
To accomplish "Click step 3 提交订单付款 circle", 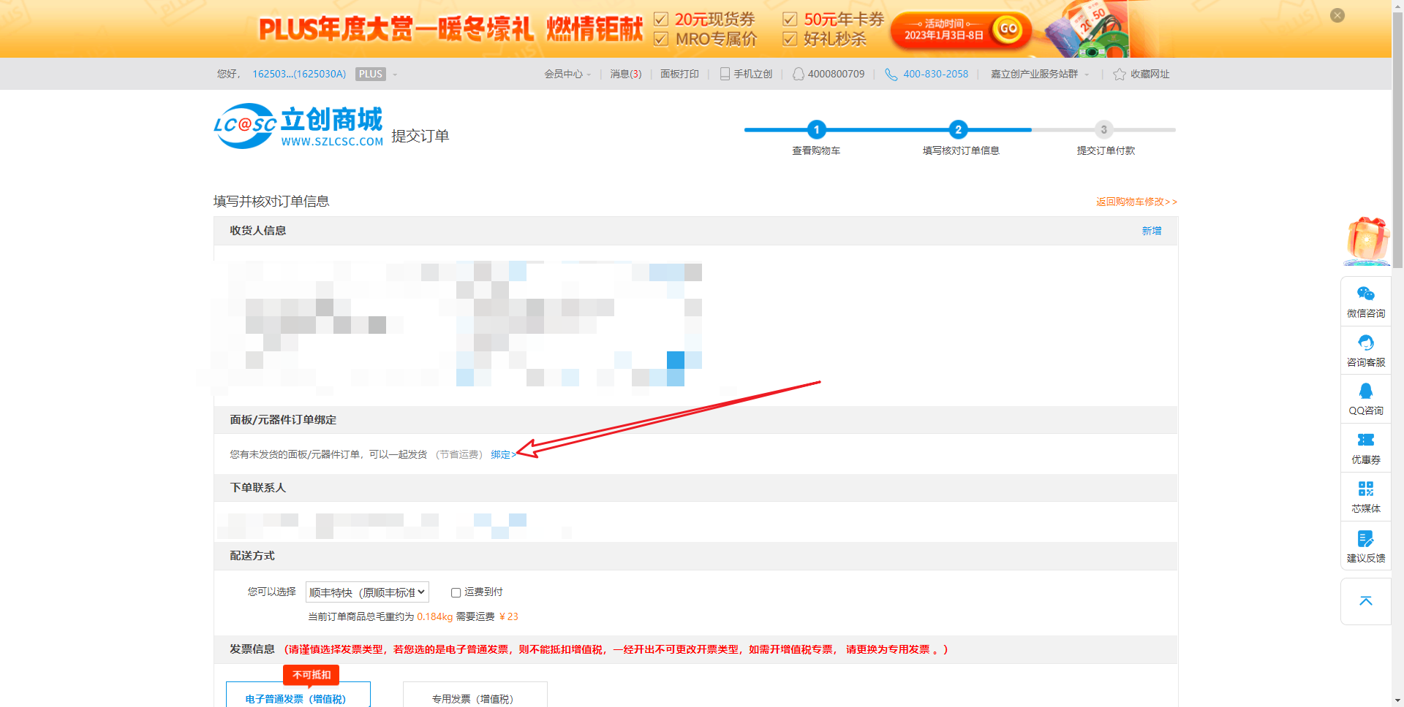I will tap(1104, 130).
